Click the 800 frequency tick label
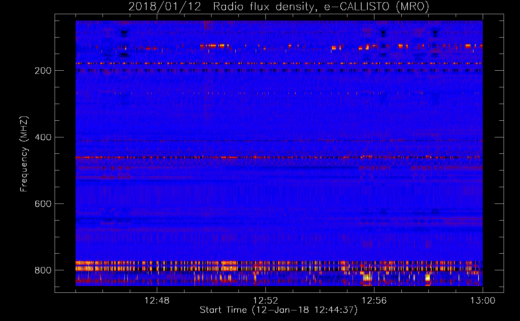This screenshot has height=321, width=520. point(43,270)
